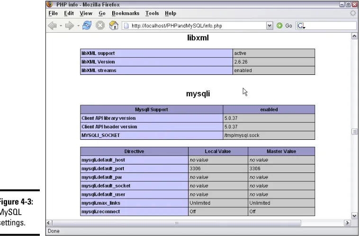The width and height of the screenshot is (360, 236).
Task: Open the Go menu
Action: [102, 13]
